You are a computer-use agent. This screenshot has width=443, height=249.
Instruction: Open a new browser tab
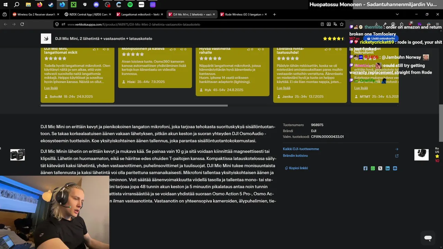pos(274,14)
